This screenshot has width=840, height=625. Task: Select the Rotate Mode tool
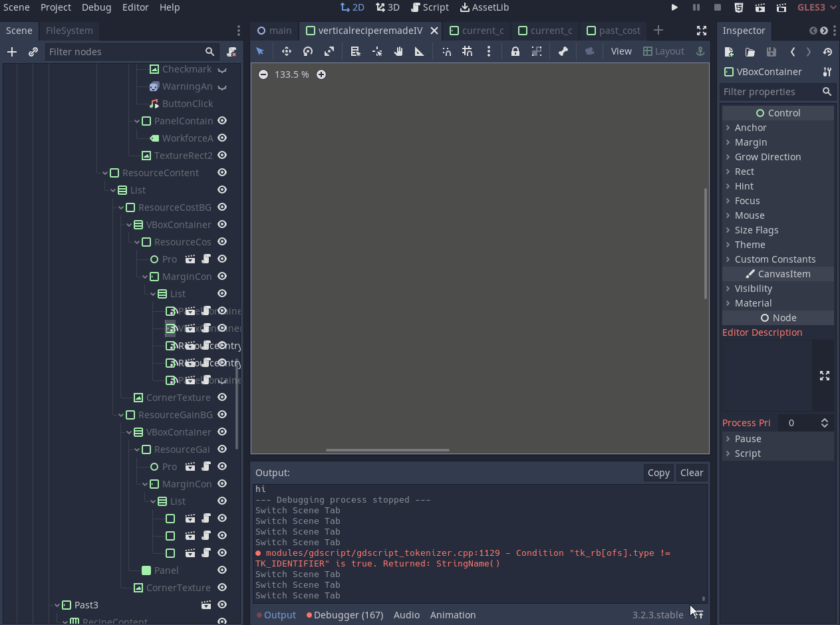pyautogui.click(x=308, y=51)
